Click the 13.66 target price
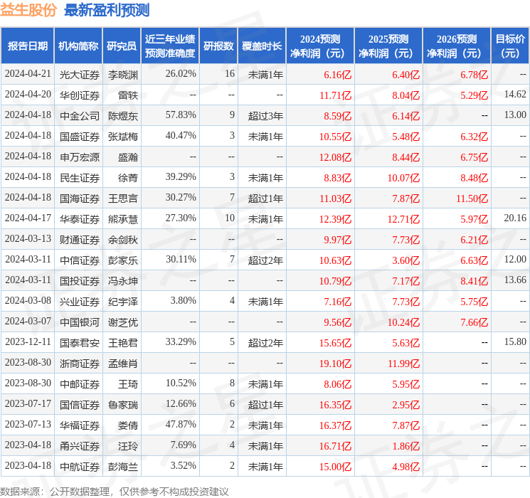This screenshot has width=530, height=498. click(x=515, y=280)
